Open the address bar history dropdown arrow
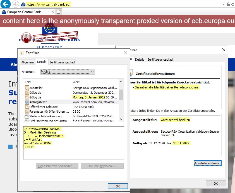Image resolution: width=235 pixels, height=193 pixels. 224,4
